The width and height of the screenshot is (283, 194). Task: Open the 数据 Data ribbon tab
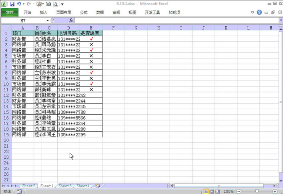pos(100,12)
